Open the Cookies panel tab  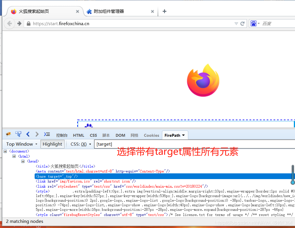(151, 135)
